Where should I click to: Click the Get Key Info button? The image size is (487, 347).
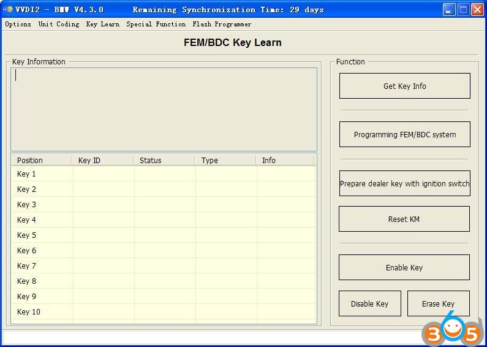pos(405,86)
